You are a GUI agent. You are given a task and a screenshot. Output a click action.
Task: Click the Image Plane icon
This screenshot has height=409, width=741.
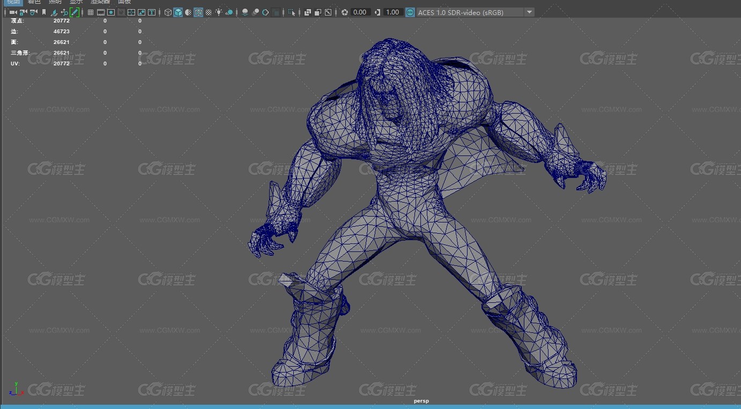pyautogui.click(x=54, y=12)
